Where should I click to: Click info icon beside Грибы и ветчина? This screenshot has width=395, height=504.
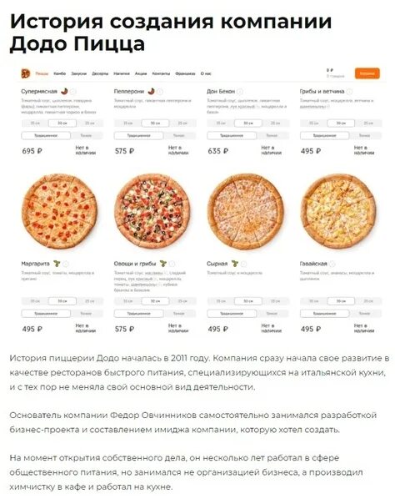[x=349, y=92]
